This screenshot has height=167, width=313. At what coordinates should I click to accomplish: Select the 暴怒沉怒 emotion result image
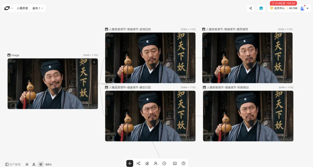coord(150,116)
